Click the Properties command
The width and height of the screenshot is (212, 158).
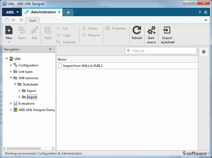116,28
